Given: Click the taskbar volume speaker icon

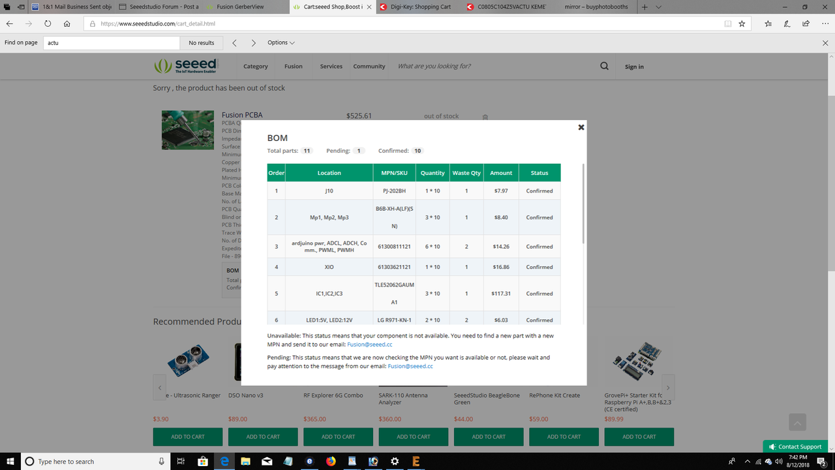Looking at the screenshot, I should point(778,462).
